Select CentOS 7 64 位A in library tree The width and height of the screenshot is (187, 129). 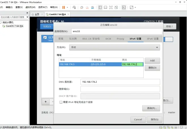(x=14, y=26)
